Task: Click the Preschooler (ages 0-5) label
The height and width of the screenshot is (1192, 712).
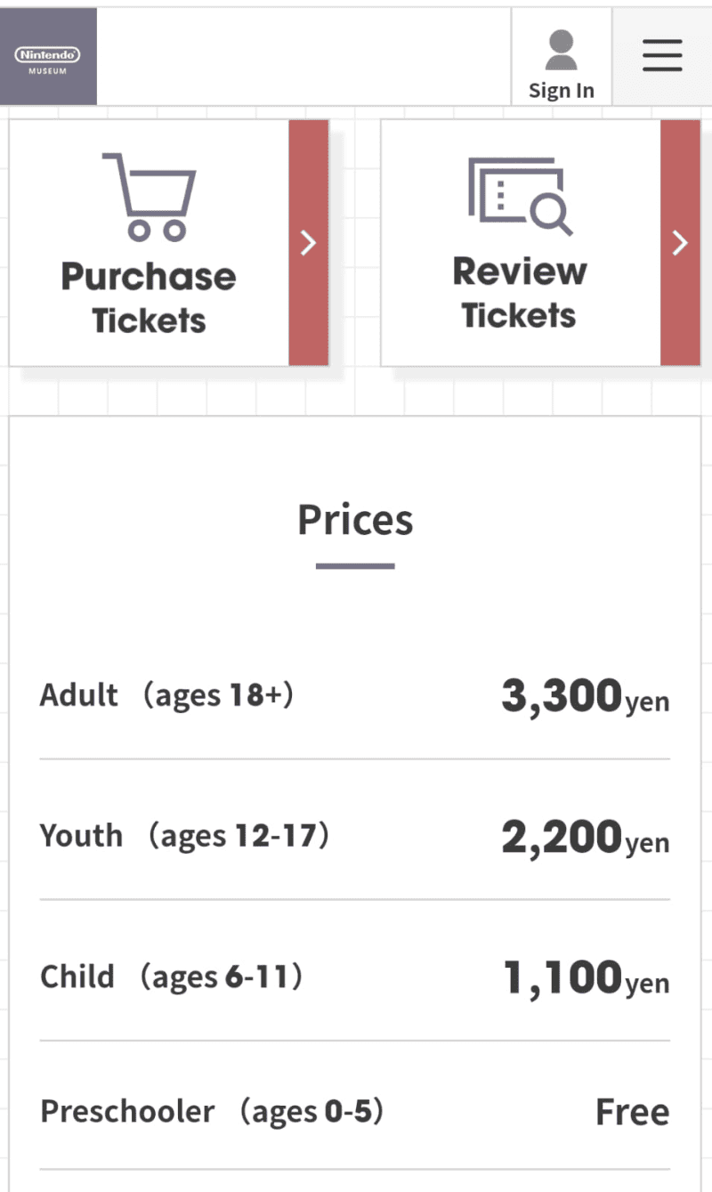Action: click(x=212, y=1112)
